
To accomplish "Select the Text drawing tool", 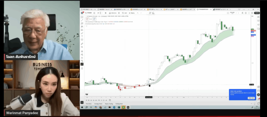I will click(x=82, y=36).
